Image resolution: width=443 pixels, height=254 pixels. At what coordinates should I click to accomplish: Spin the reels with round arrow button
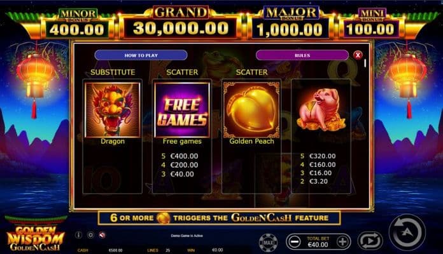(407, 232)
